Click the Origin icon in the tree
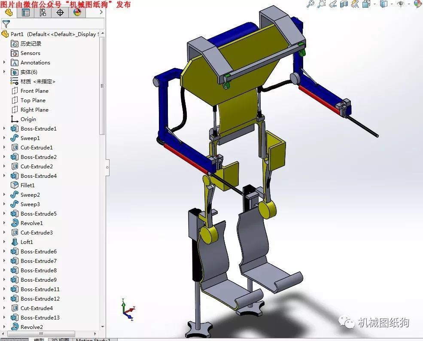 tap(14, 119)
